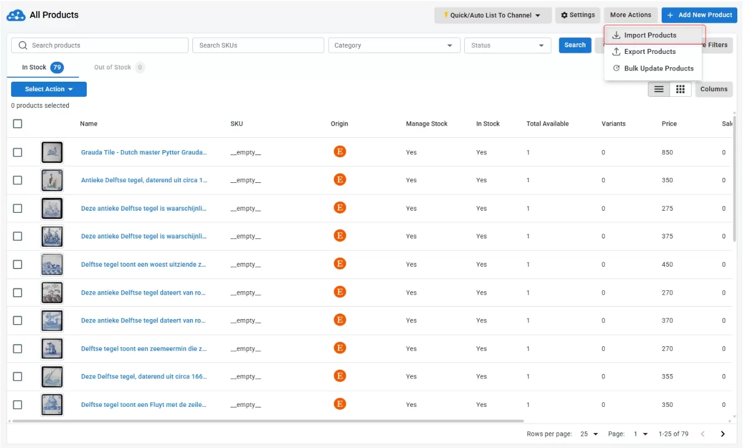744x448 pixels.
Task: Click Etsy origin icon in the Fluyt row
Action: pyautogui.click(x=340, y=404)
